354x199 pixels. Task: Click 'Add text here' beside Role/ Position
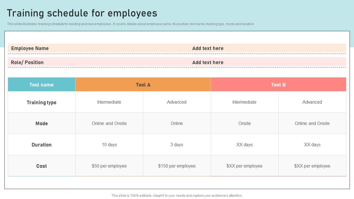(x=208, y=62)
